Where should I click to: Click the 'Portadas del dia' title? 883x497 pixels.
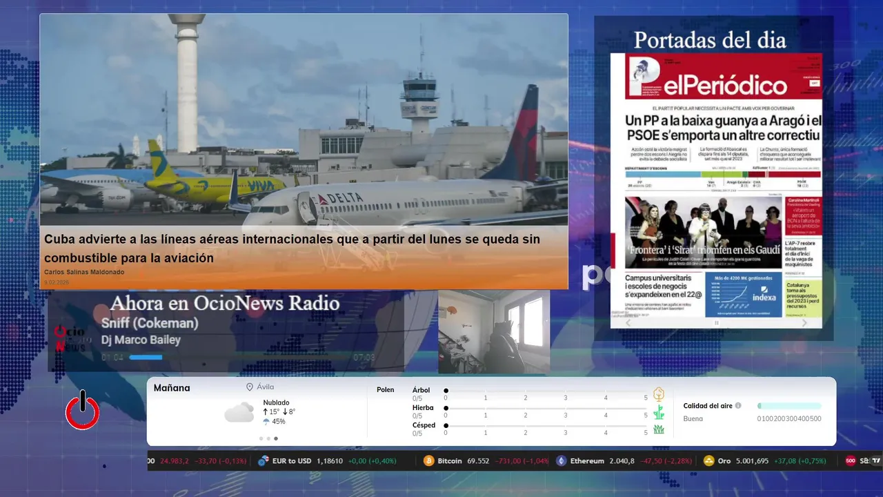click(x=710, y=40)
